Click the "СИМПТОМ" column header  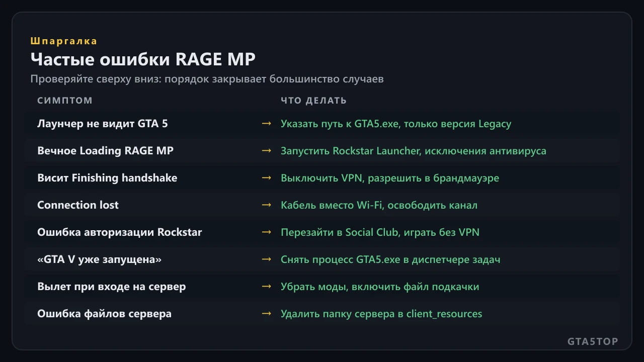coord(65,101)
